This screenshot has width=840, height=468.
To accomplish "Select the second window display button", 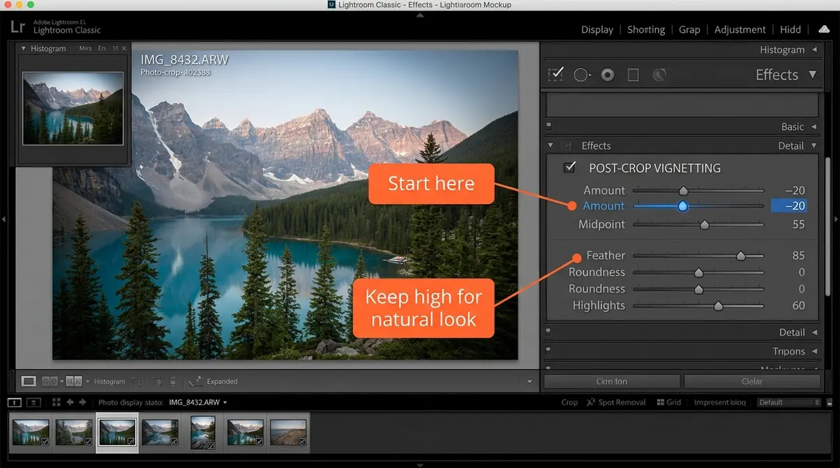I will [33, 402].
